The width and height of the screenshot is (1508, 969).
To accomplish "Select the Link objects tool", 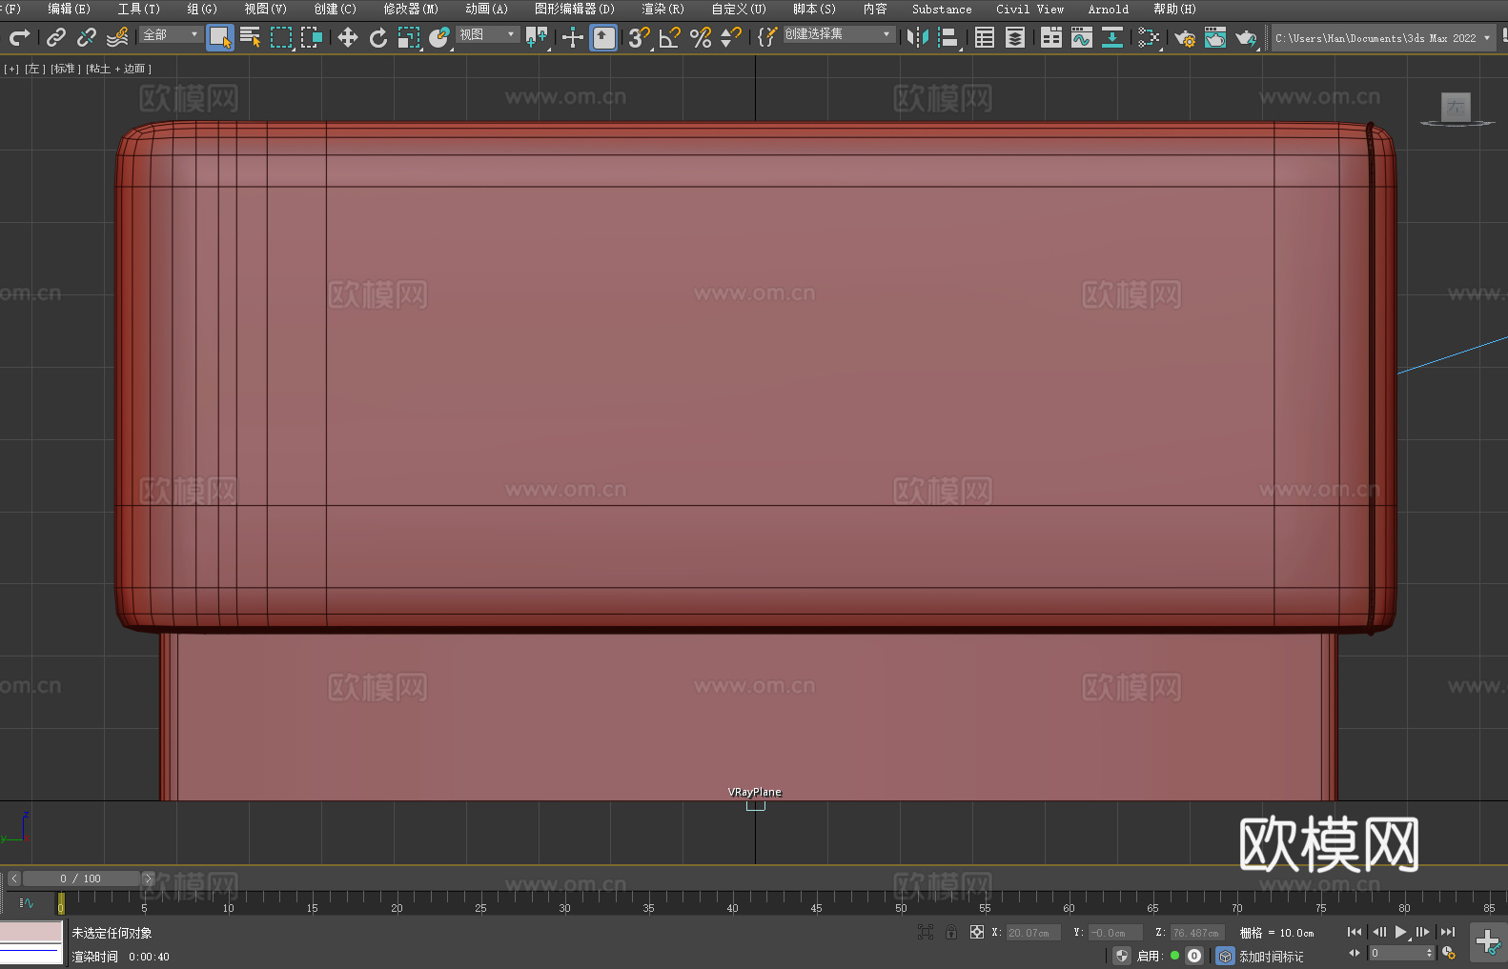I will coord(56,37).
